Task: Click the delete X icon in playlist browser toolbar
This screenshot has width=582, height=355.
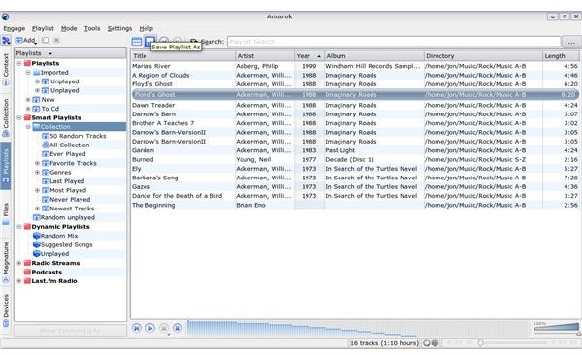Action: pyautogui.click(x=57, y=40)
